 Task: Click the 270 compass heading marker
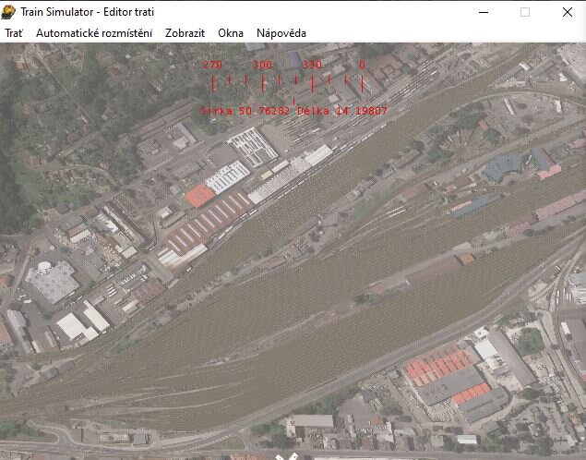pyautogui.click(x=212, y=65)
